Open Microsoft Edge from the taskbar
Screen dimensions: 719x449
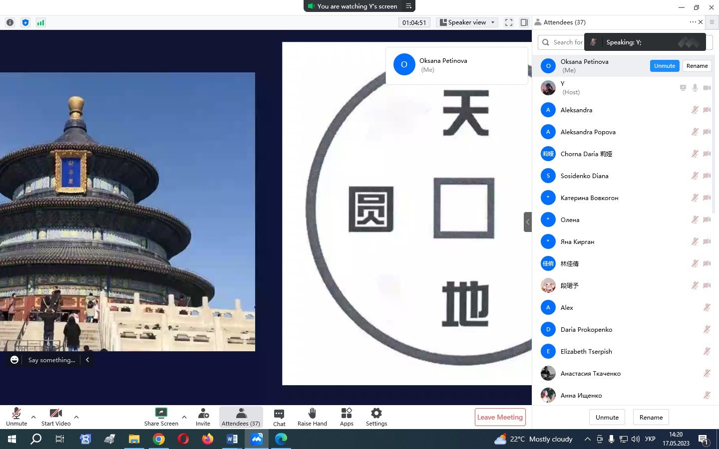281,439
